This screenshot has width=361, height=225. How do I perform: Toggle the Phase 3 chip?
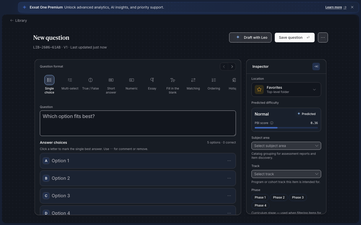click(298, 197)
